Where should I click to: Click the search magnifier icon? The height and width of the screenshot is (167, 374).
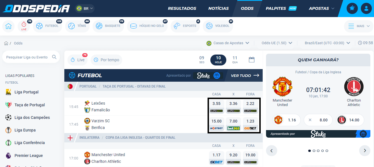click(x=54, y=57)
